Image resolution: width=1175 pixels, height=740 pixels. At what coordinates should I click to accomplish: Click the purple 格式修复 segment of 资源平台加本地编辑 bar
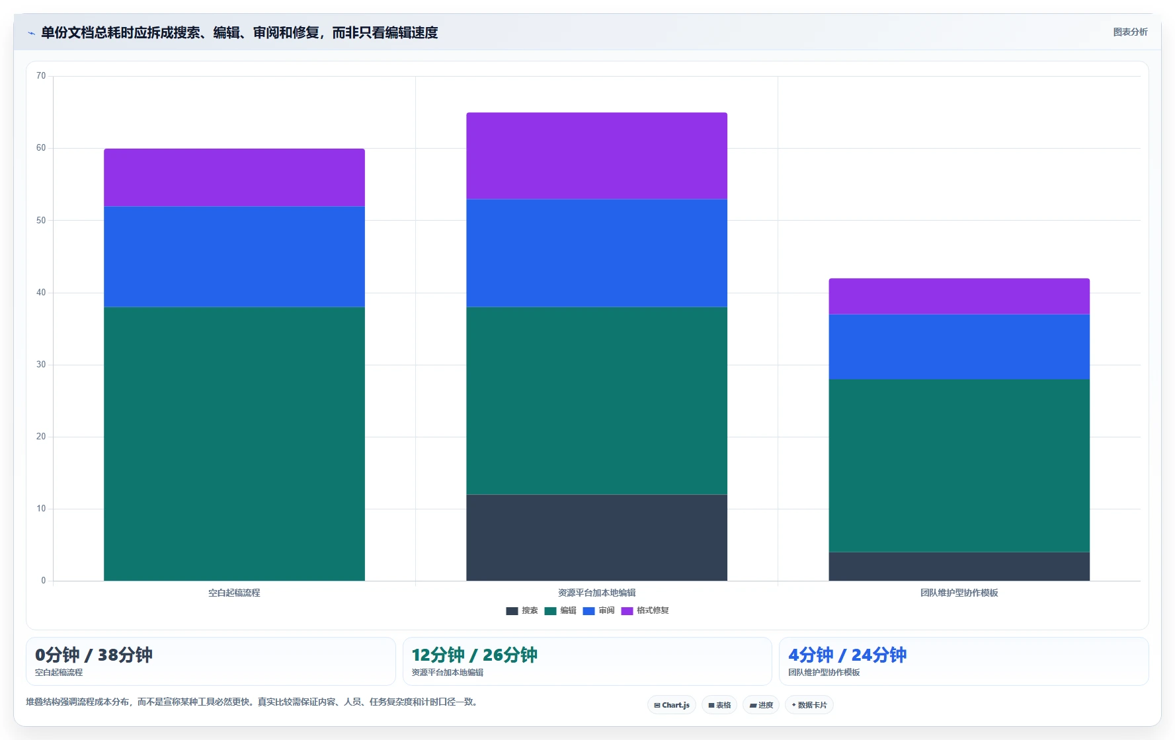coord(596,156)
